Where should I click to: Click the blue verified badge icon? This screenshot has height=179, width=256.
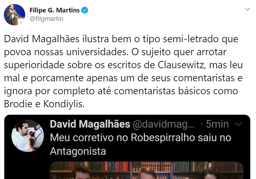(x=85, y=10)
